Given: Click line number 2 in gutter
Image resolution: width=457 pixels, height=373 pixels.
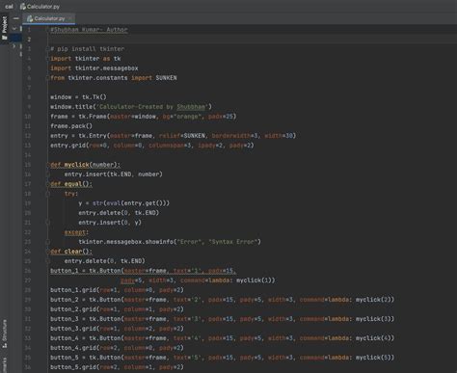Looking at the screenshot, I should tap(29, 40).
